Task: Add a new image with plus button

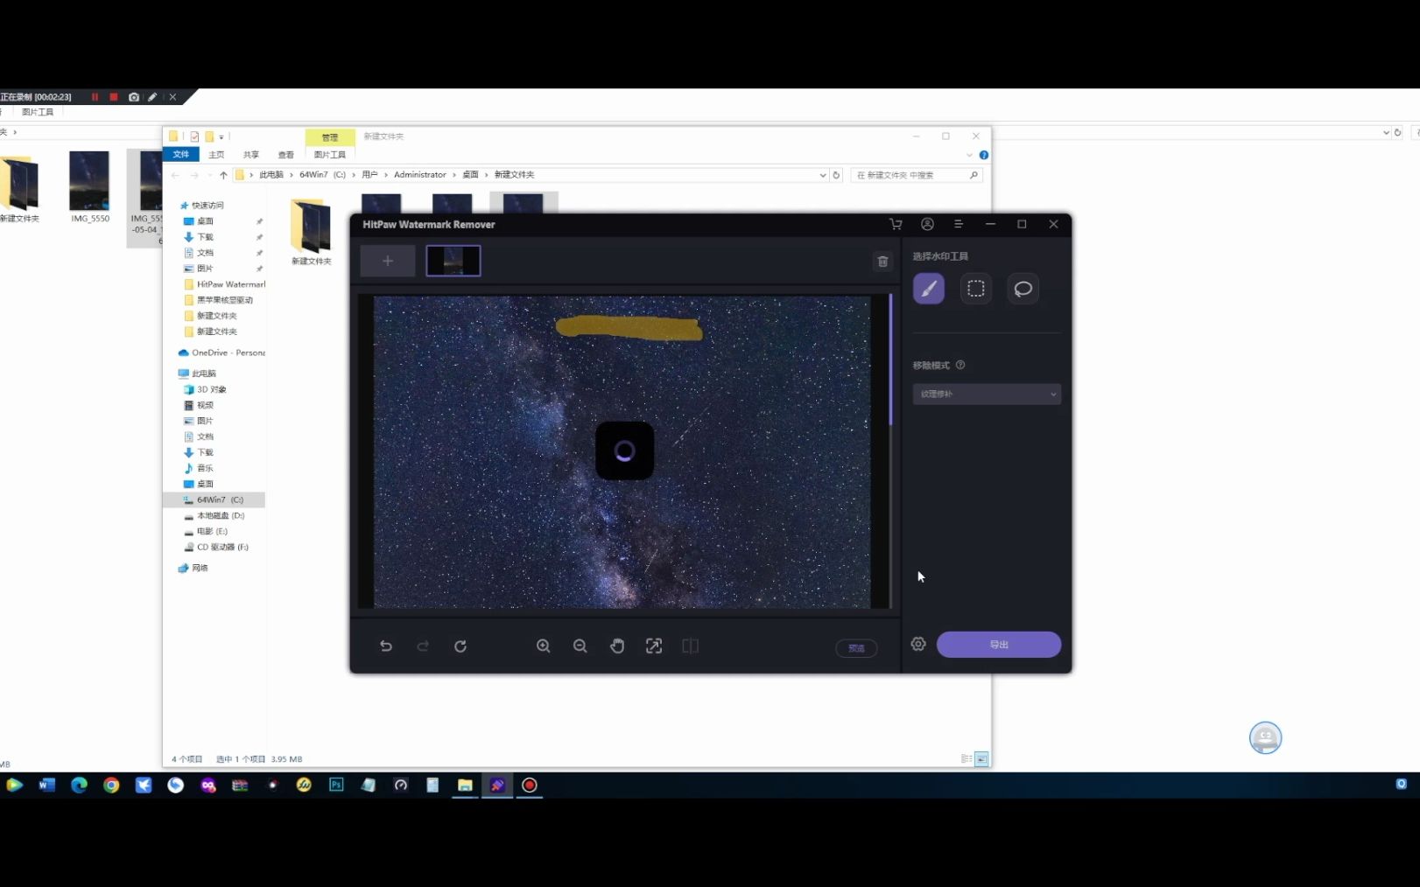Action: coord(388,261)
